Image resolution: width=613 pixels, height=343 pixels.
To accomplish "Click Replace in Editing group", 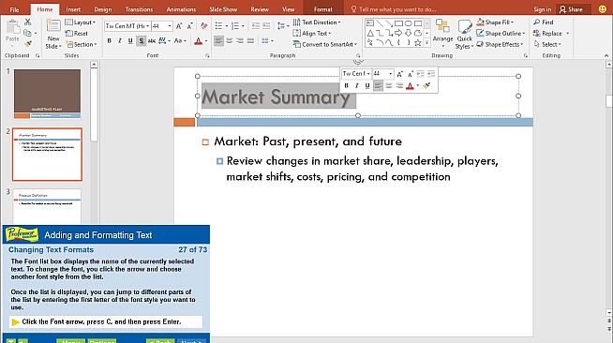I will click(551, 33).
